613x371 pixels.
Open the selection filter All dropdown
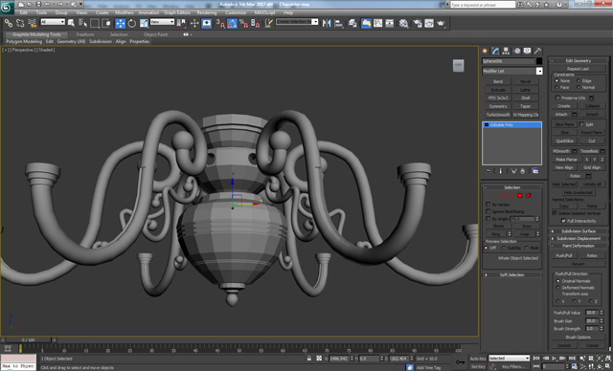[53, 22]
